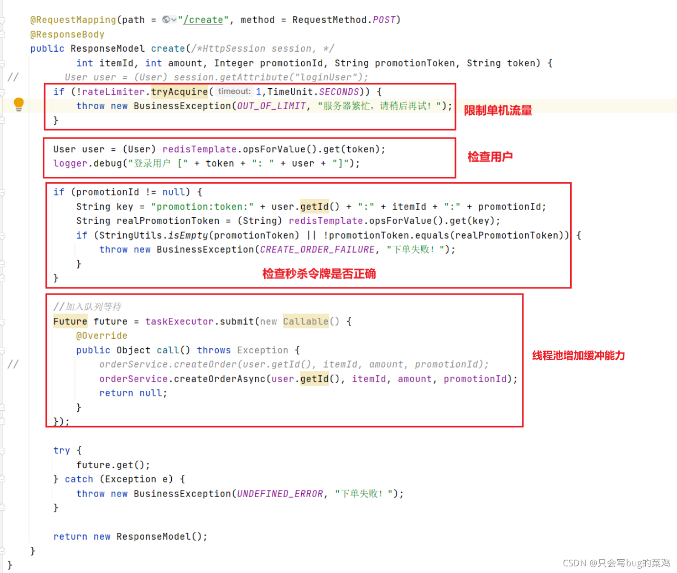This screenshot has height=573, width=677.
Task: Click the CREATE_ORDER_FAILURE constant
Action: tap(317, 250)
